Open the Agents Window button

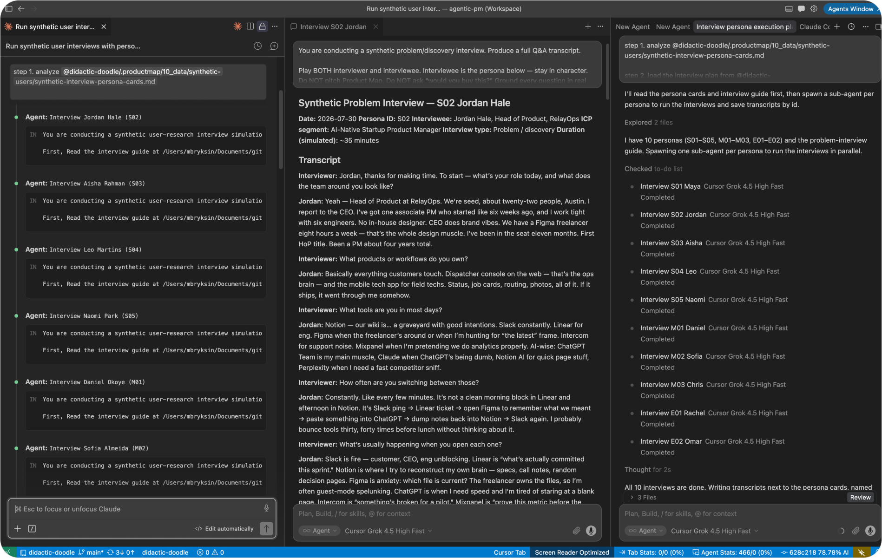coord(850,8)
